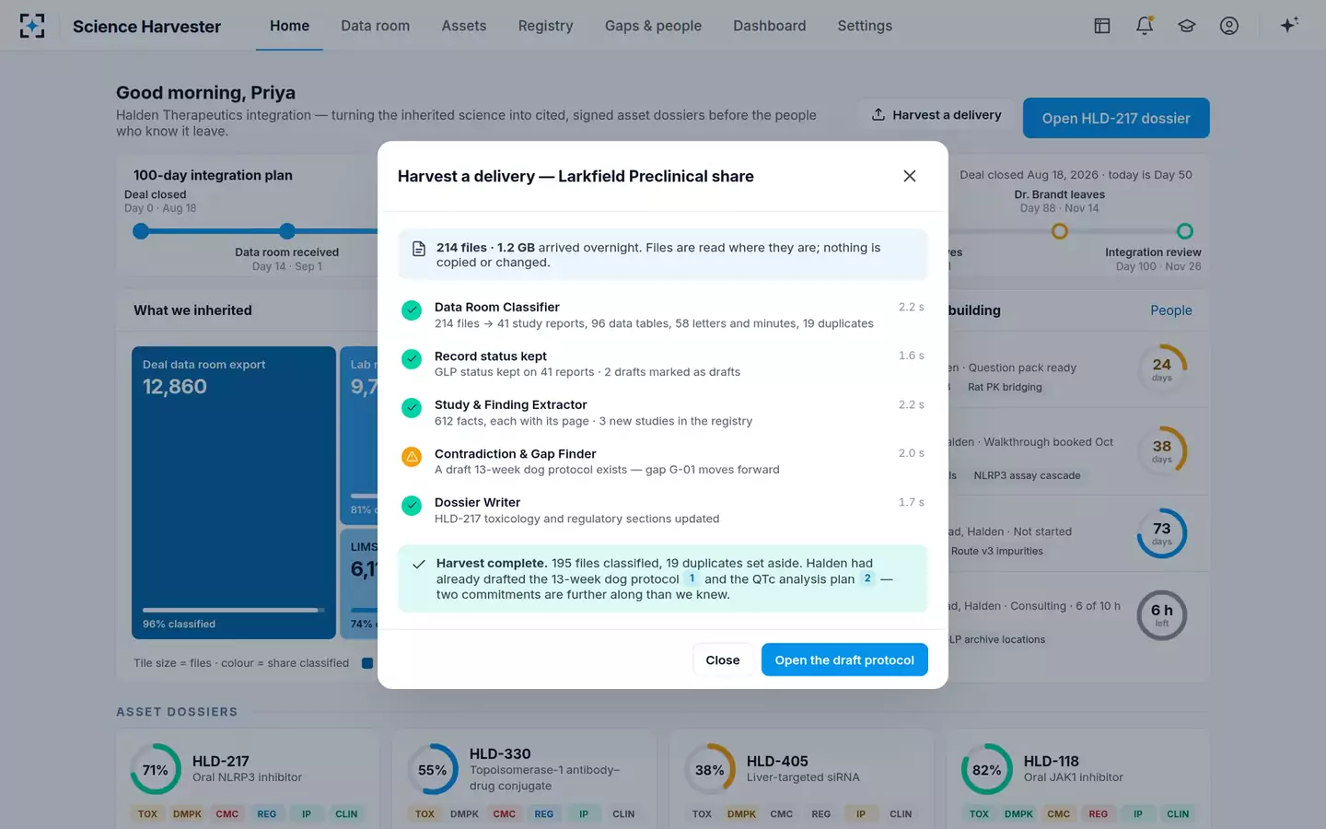
Task: Open the Data room tab
Action: tap(376, 26)
